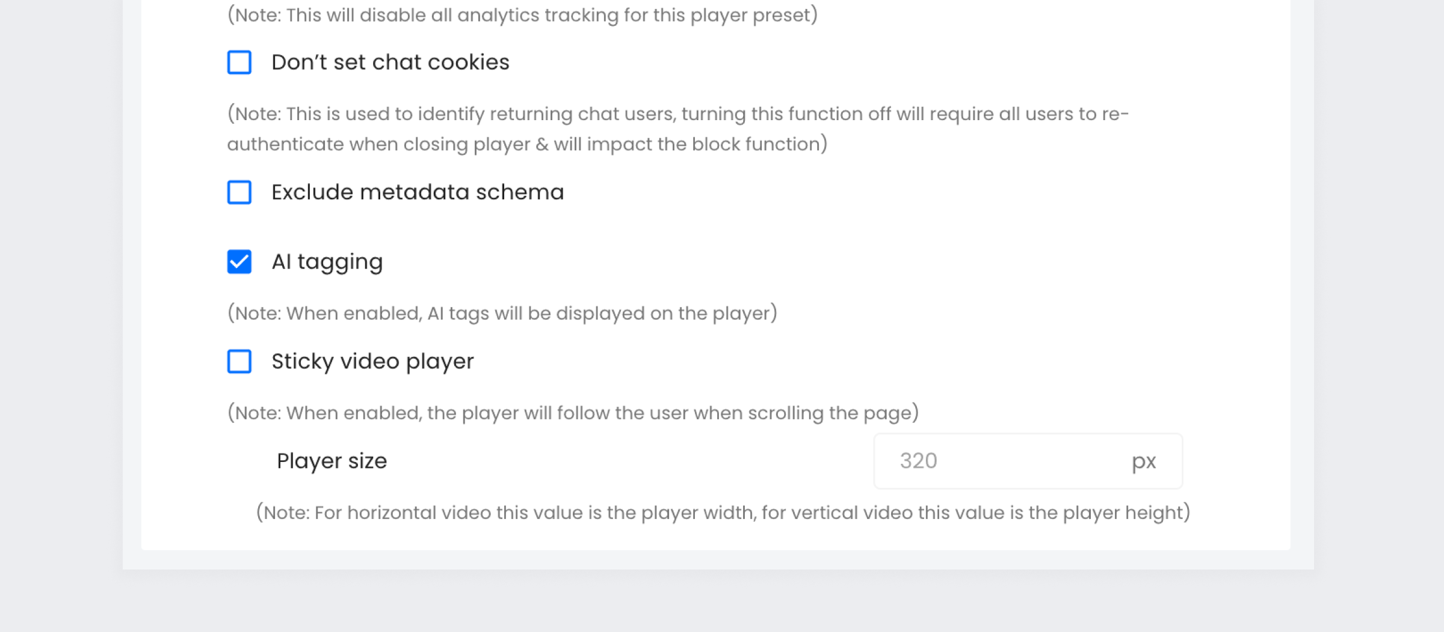Click the note about disabling analytics tracking

point(522,15)
